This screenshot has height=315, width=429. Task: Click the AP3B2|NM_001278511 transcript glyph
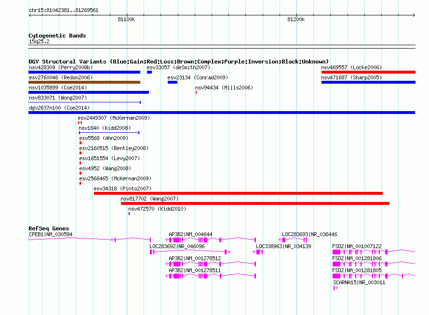[211, 276]
